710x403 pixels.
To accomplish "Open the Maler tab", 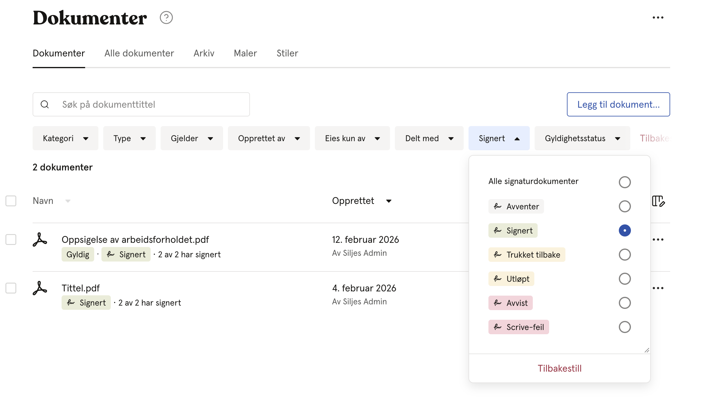I will tap(245, 53).
